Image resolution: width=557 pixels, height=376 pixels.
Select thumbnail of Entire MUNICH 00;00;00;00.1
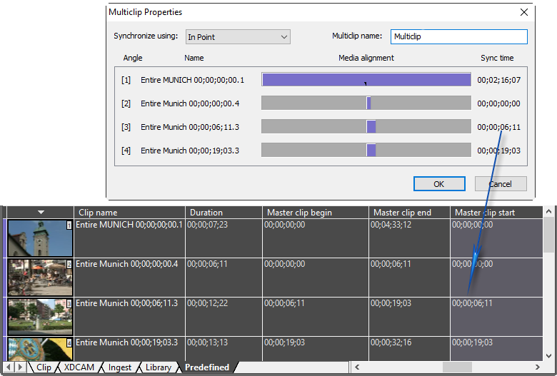click(40, 238)
